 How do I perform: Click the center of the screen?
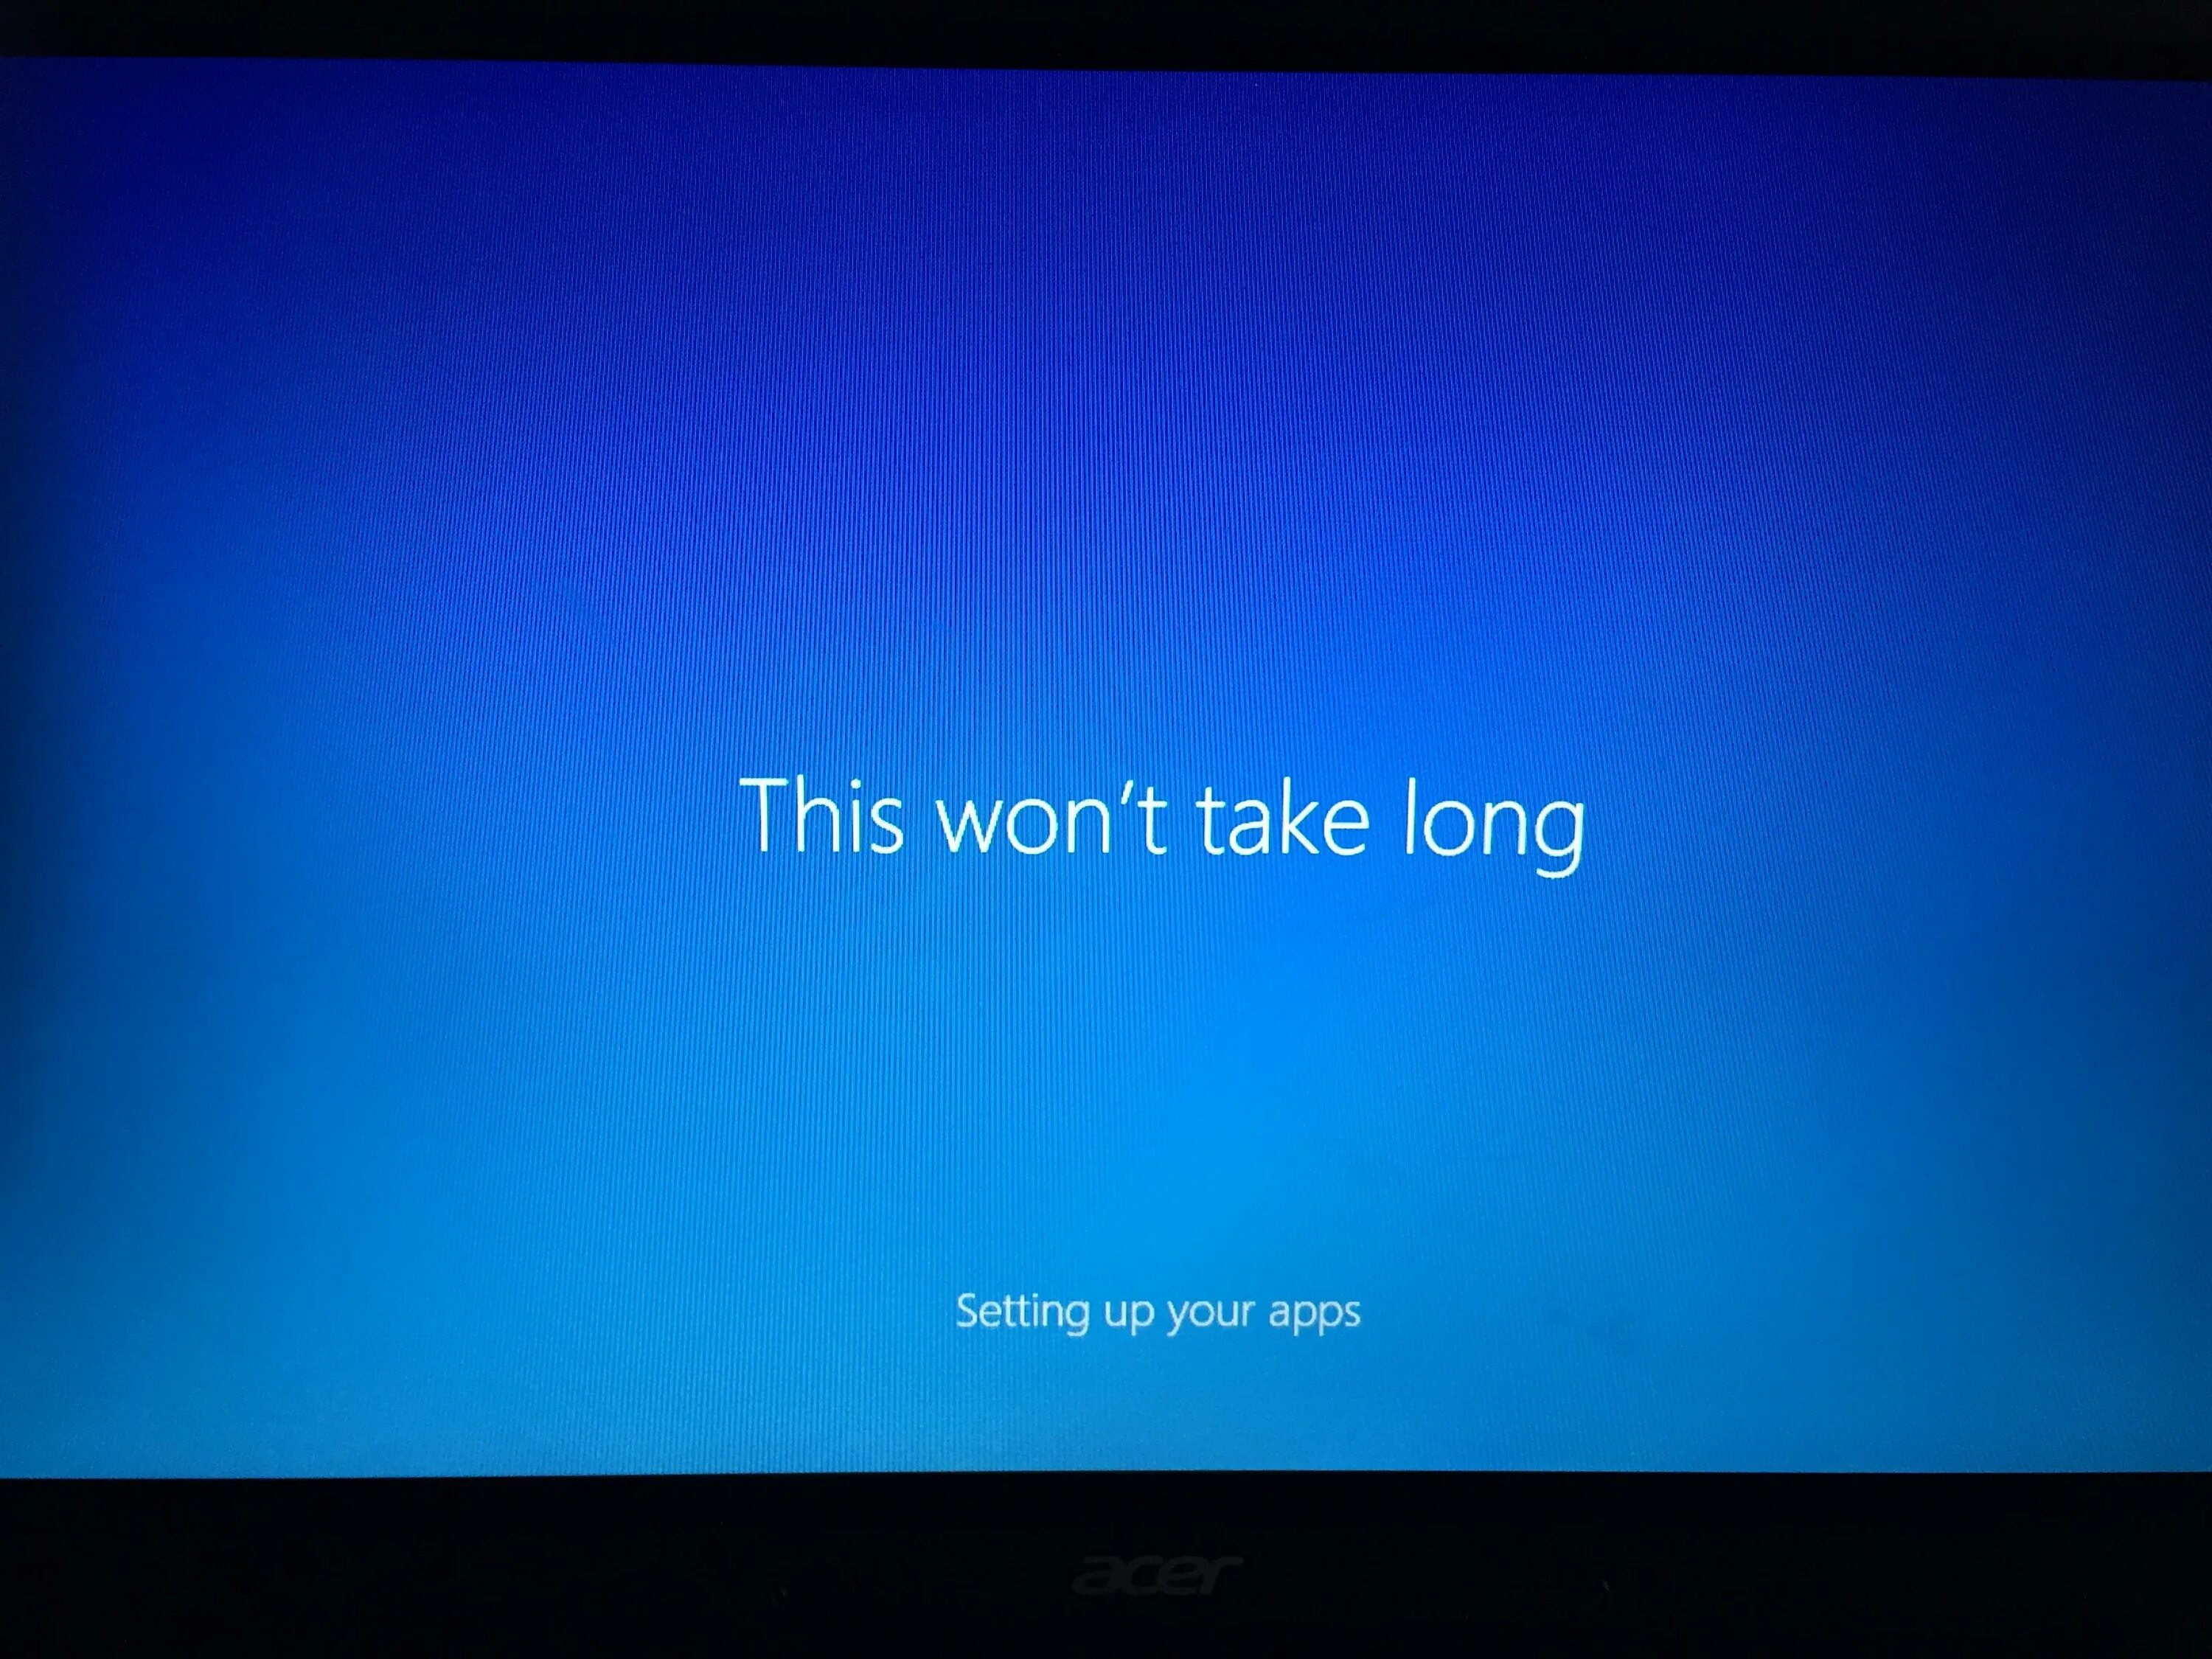click(1106, 829)
